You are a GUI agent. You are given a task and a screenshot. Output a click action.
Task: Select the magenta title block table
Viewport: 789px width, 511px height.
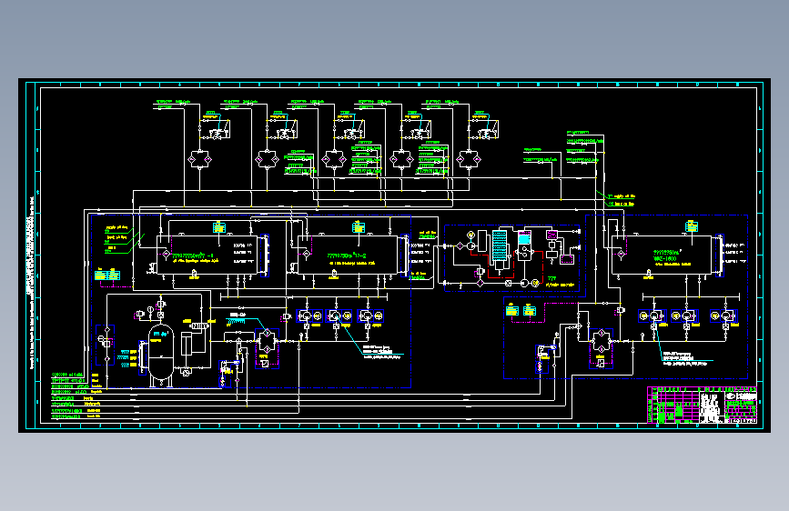coord(702,405)
